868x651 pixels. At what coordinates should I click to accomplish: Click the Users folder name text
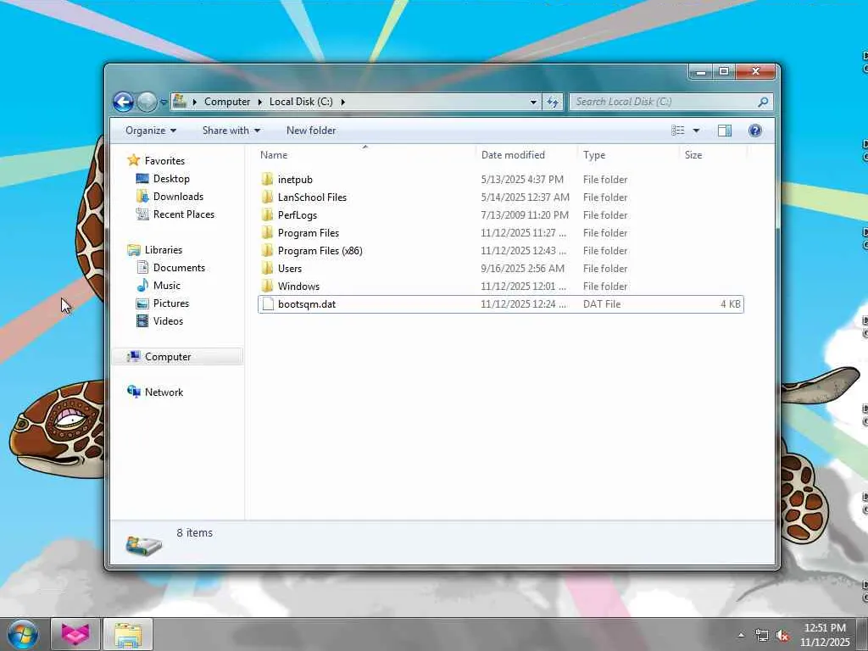(290, 269)
